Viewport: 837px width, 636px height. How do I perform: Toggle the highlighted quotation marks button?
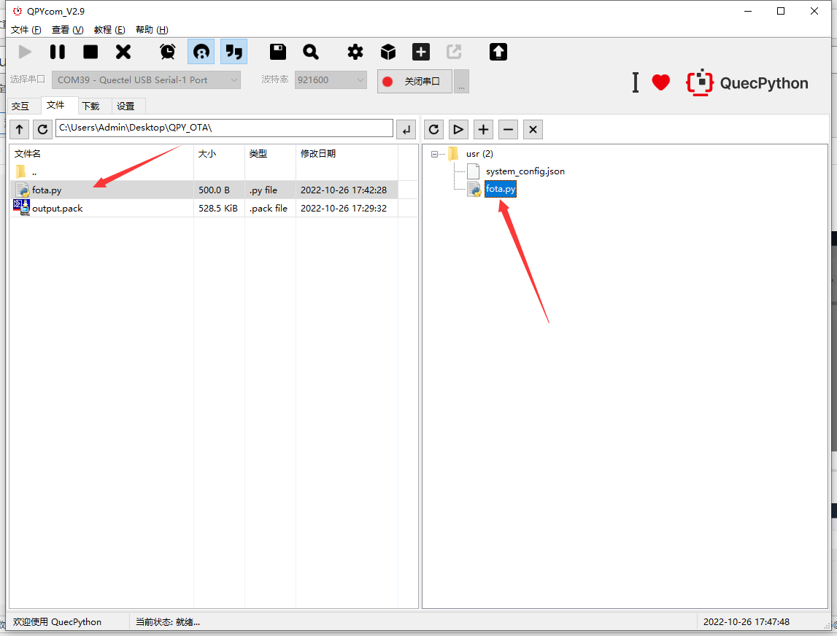pos(234,52)
